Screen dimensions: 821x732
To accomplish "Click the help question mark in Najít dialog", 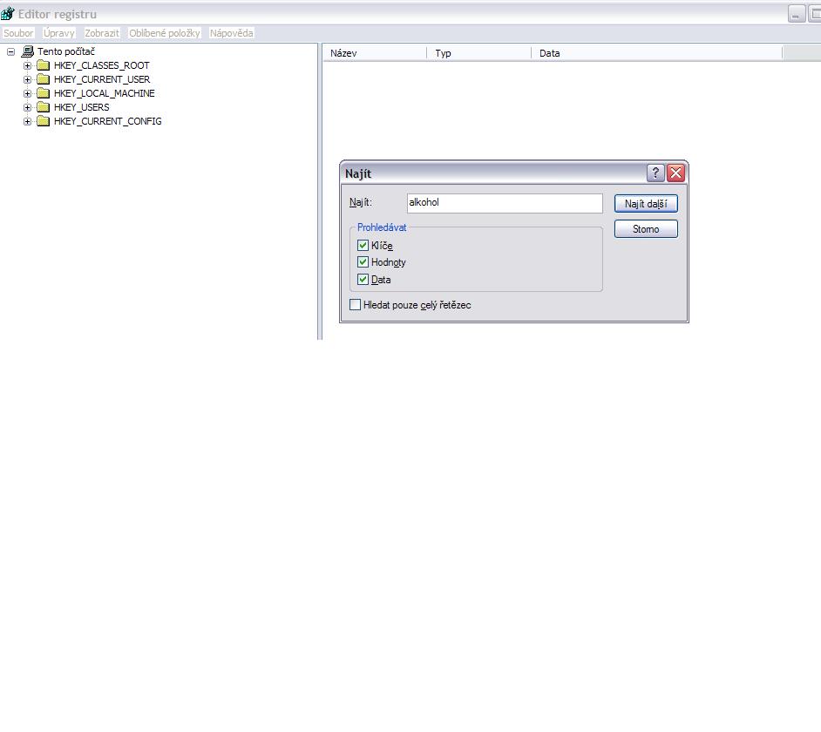I will pos(655,173).
